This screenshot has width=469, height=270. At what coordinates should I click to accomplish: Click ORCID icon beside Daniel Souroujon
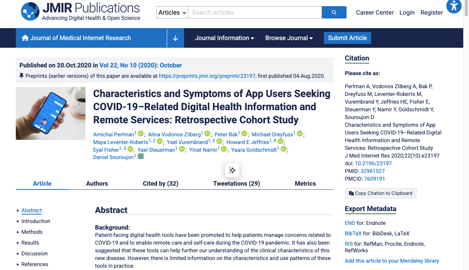141,157
